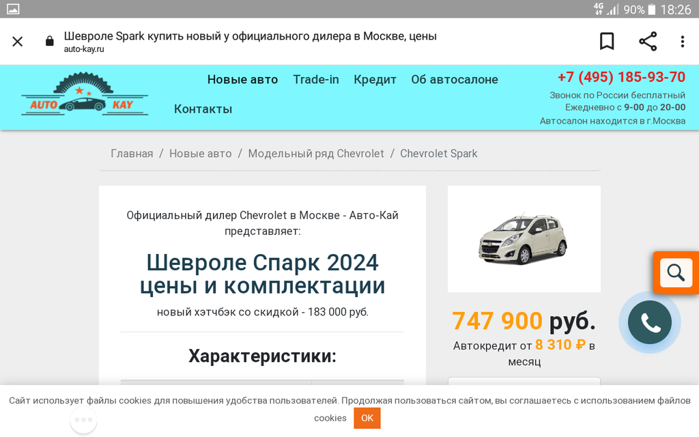Image resolution: width=699 pixels, height=437 pixels.
Task: Open the chat bubble widget with dots
Action: pyautogui.click(x=83, y=420)
